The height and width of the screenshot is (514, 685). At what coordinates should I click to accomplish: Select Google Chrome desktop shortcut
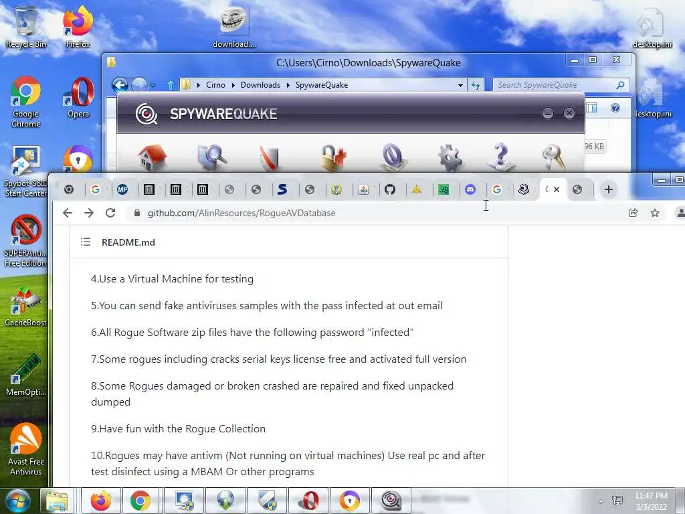pos(26,102)
